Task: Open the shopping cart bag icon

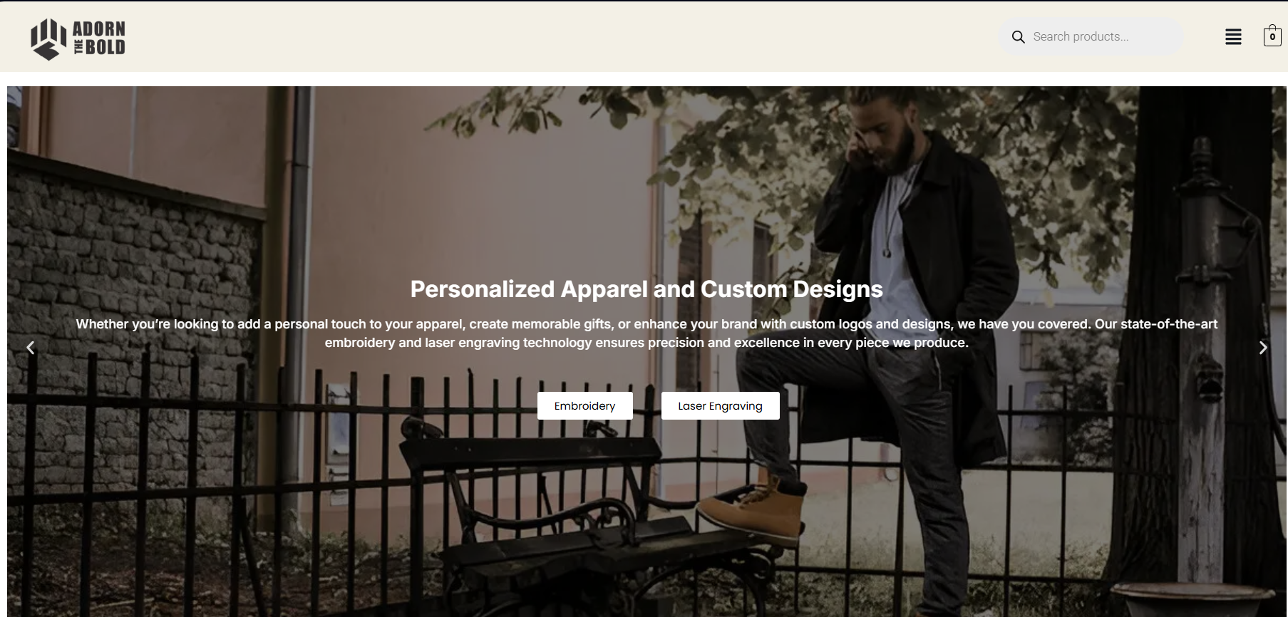Action: click(x=1272, y=36)
